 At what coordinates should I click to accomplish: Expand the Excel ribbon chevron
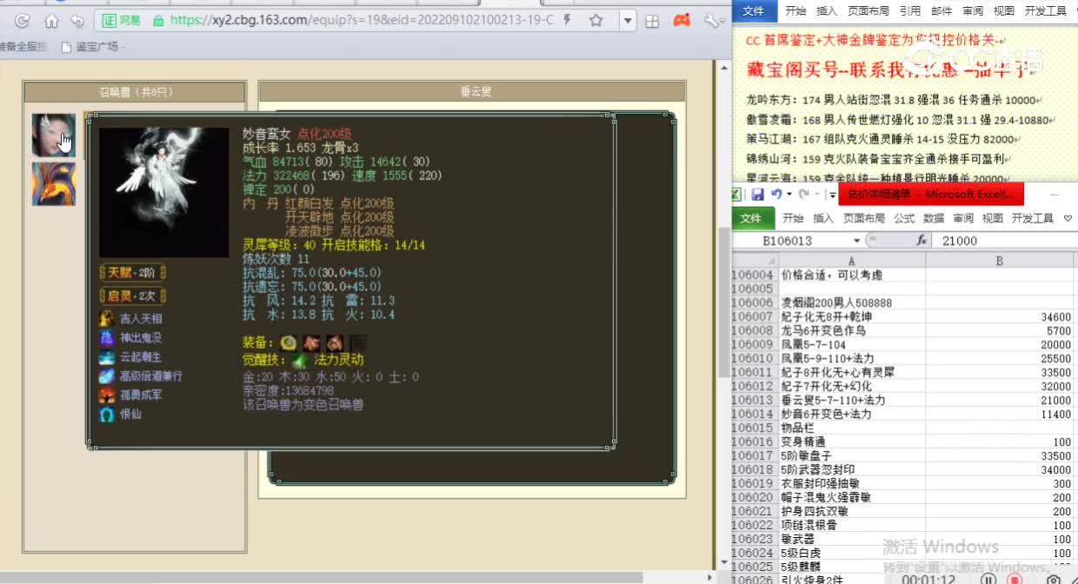[x=1068, y=218]
